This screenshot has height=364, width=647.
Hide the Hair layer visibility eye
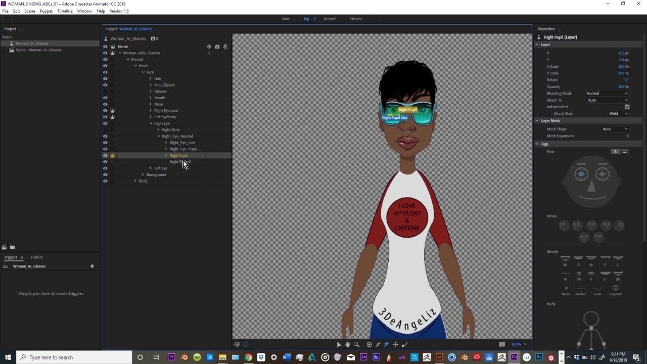point(105,78)
